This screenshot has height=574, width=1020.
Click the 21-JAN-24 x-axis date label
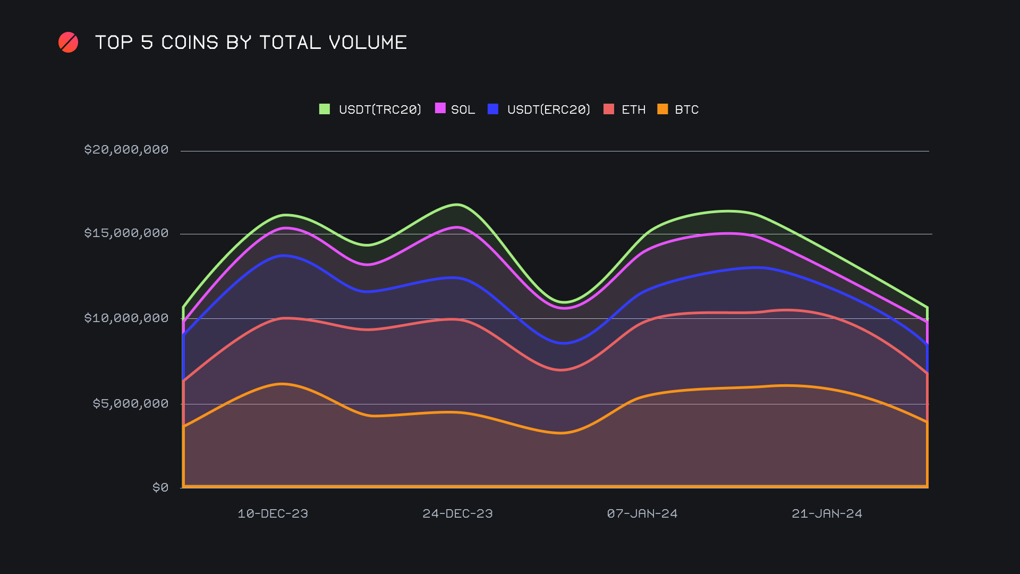pos(827,513)
